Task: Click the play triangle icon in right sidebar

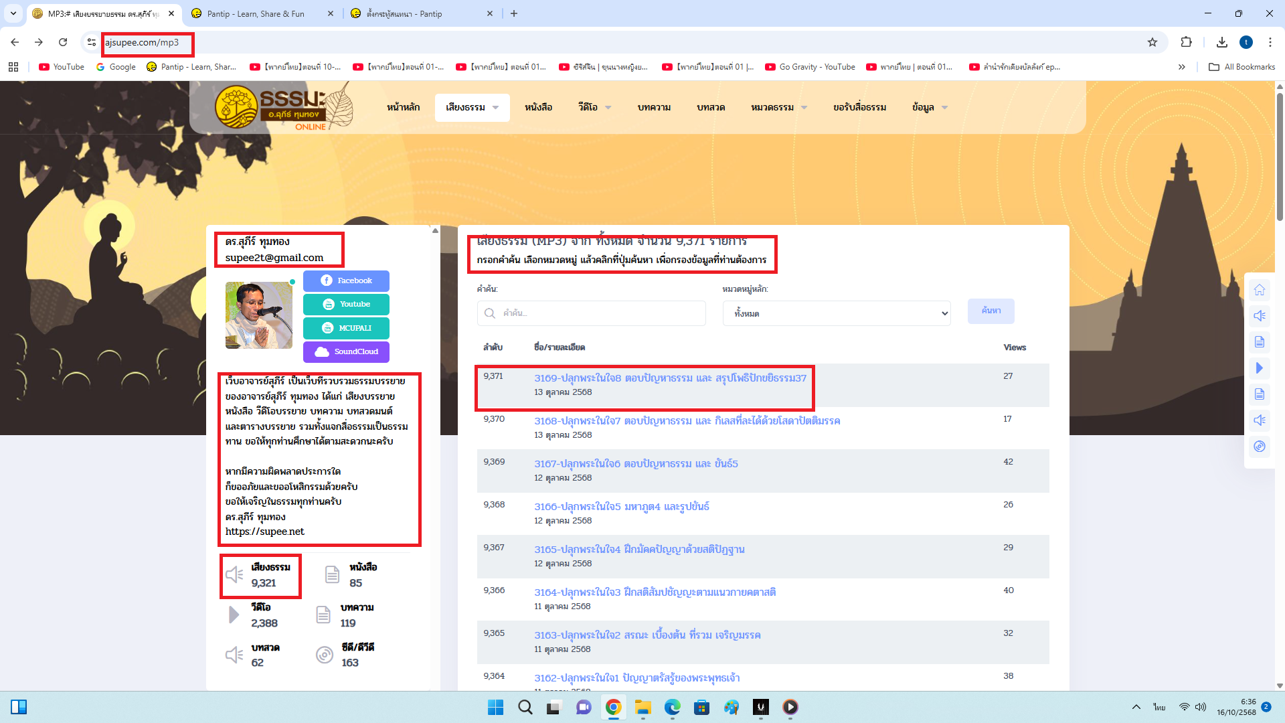Action: [x=1259, y=368]
